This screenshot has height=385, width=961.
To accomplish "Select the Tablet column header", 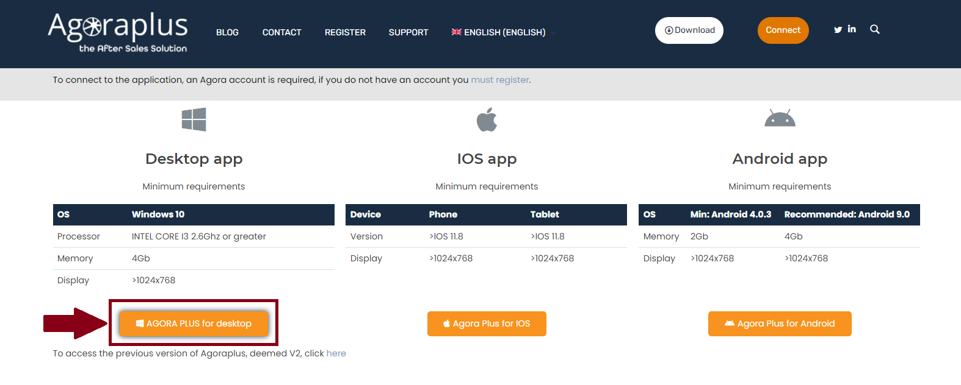I will [545, 214].
